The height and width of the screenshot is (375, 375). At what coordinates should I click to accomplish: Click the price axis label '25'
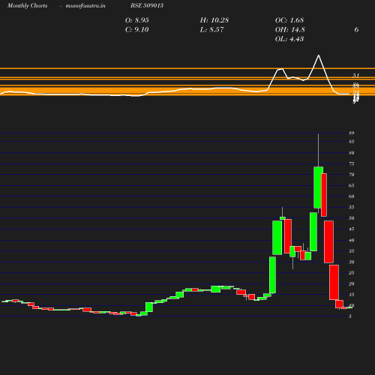[x=352, y=273]
